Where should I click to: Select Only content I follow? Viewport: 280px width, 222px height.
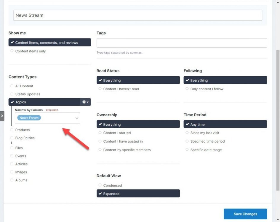(187, 89)
